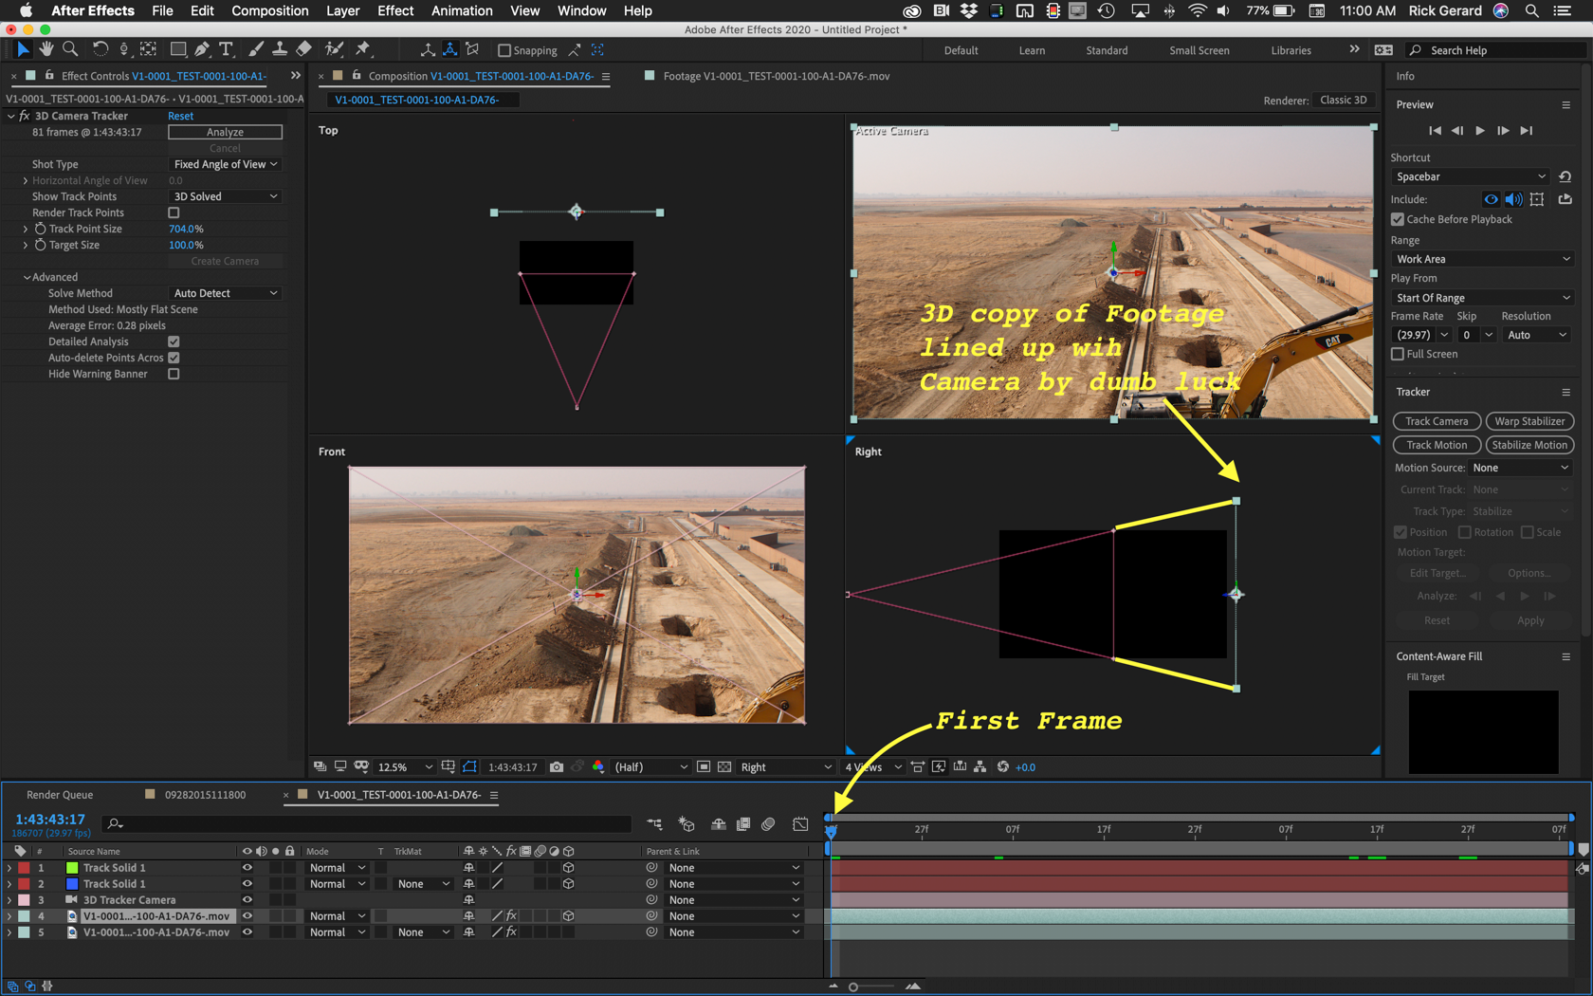Screen dimensions: 1593x996
Task: Hide the Track Solid 1 layer
Action: pos(247,867)
